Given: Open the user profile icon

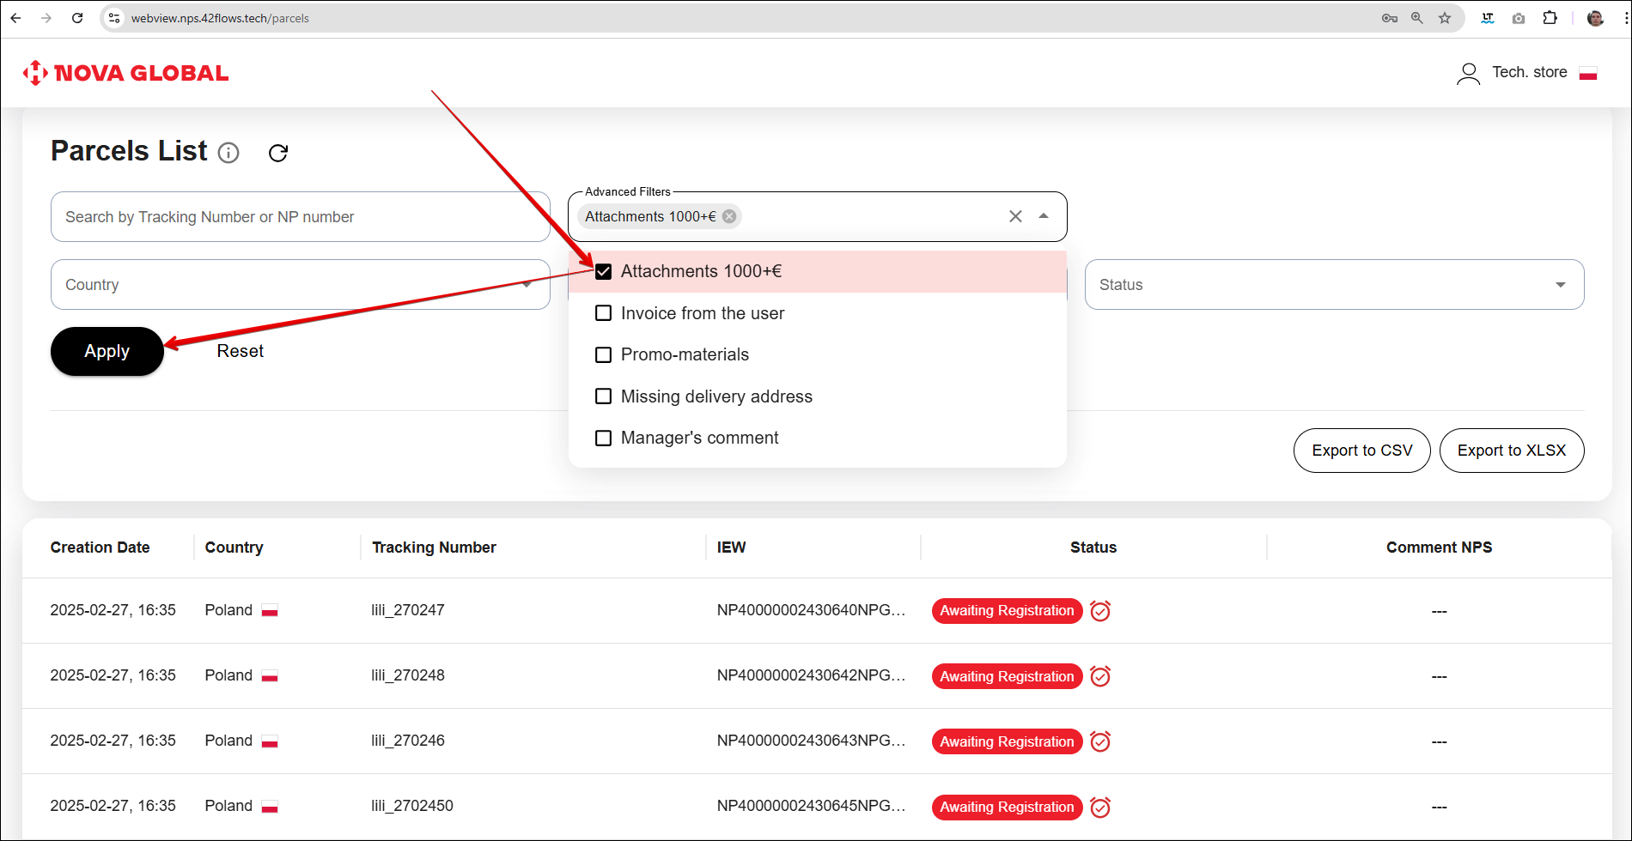Looking at the screenshot, I should [x=1468, y=74].
